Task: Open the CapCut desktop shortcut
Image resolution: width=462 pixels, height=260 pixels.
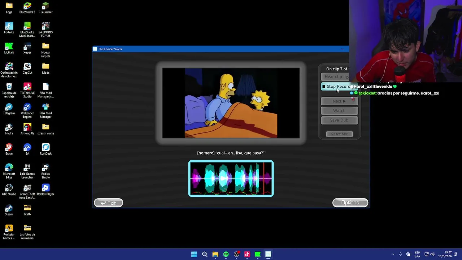Action: [27, 69]
